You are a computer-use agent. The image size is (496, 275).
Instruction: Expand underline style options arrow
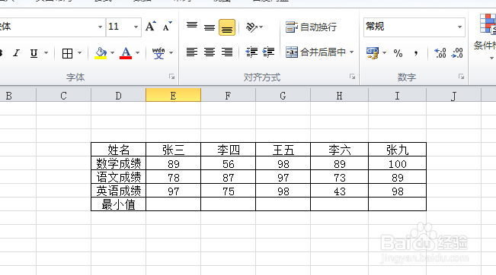[x=46, y=53]
